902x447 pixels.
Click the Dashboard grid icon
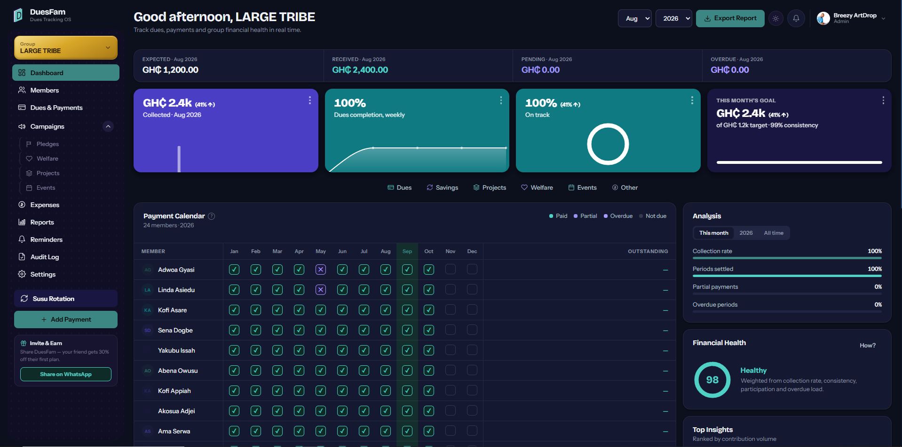coord(22,73)
